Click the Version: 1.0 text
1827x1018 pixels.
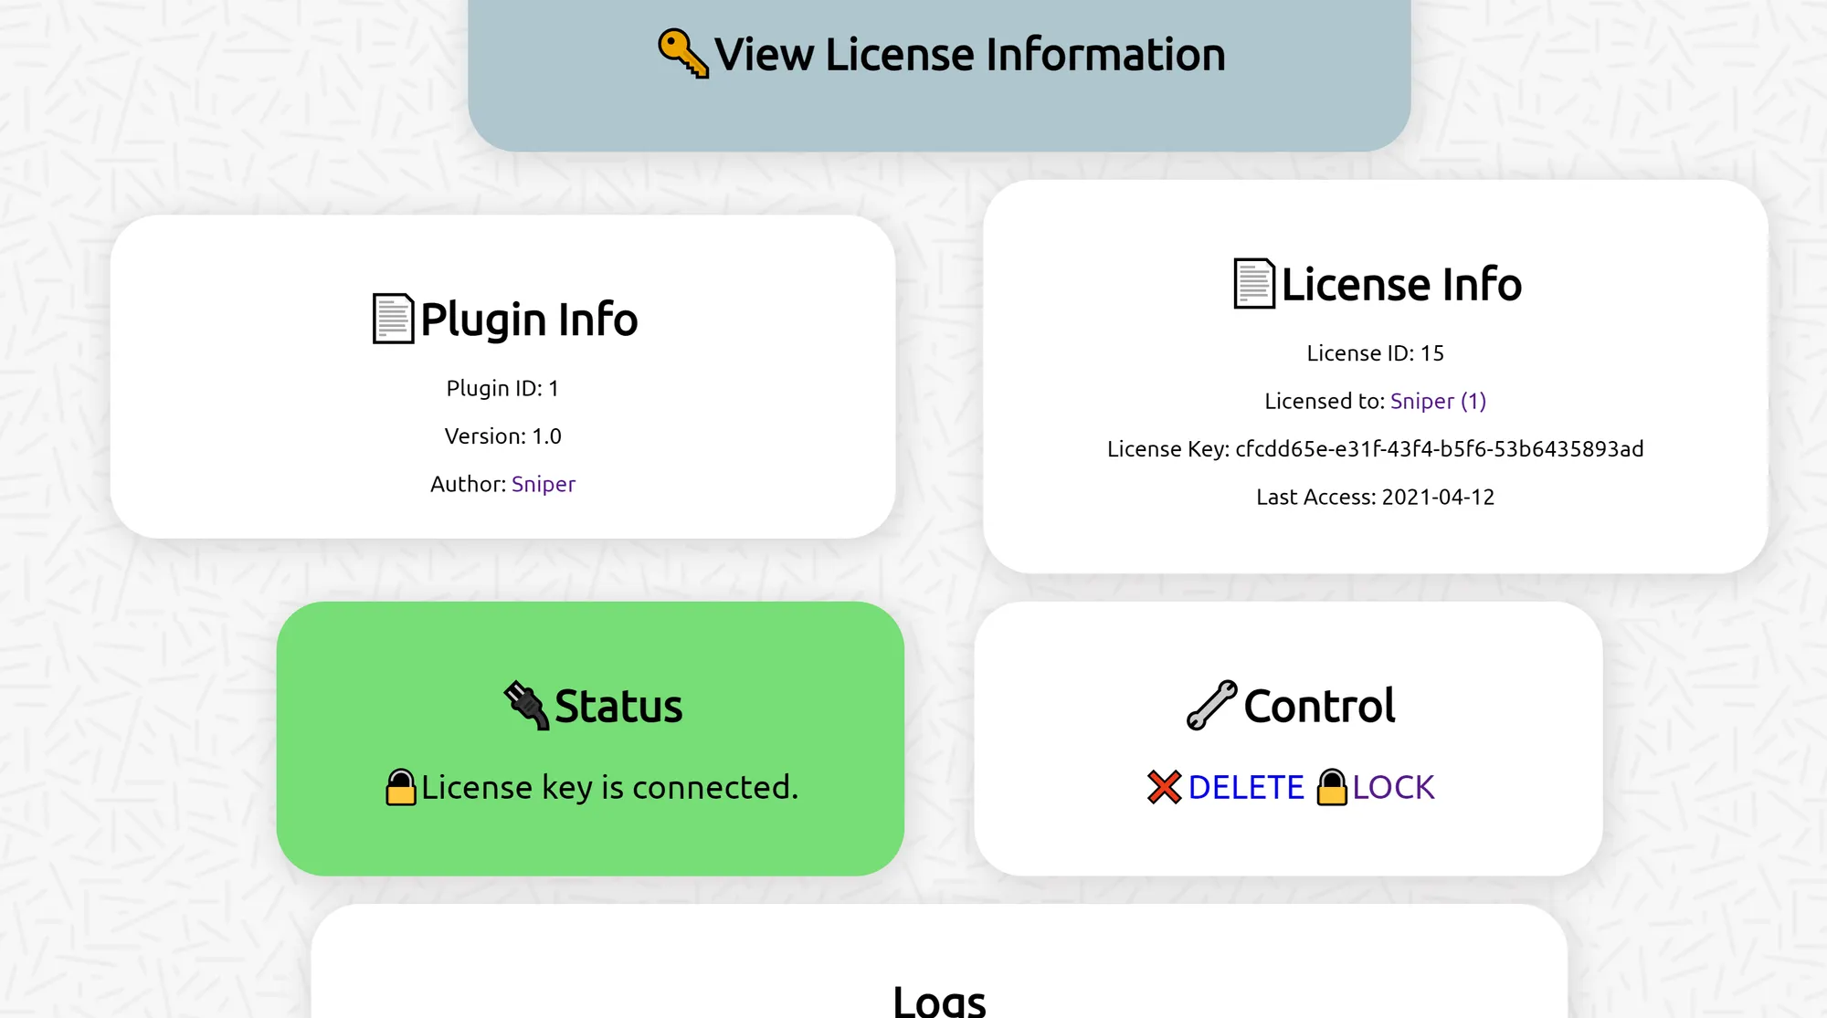tap(502, 436)
